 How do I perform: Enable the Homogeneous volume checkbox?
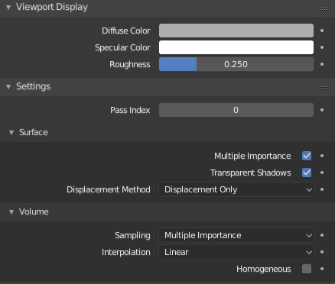click(x=307, y=269)
